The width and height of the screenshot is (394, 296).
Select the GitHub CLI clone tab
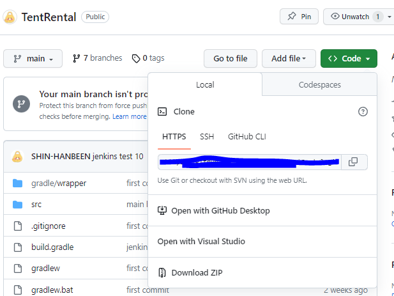click(x=246, y=137)
